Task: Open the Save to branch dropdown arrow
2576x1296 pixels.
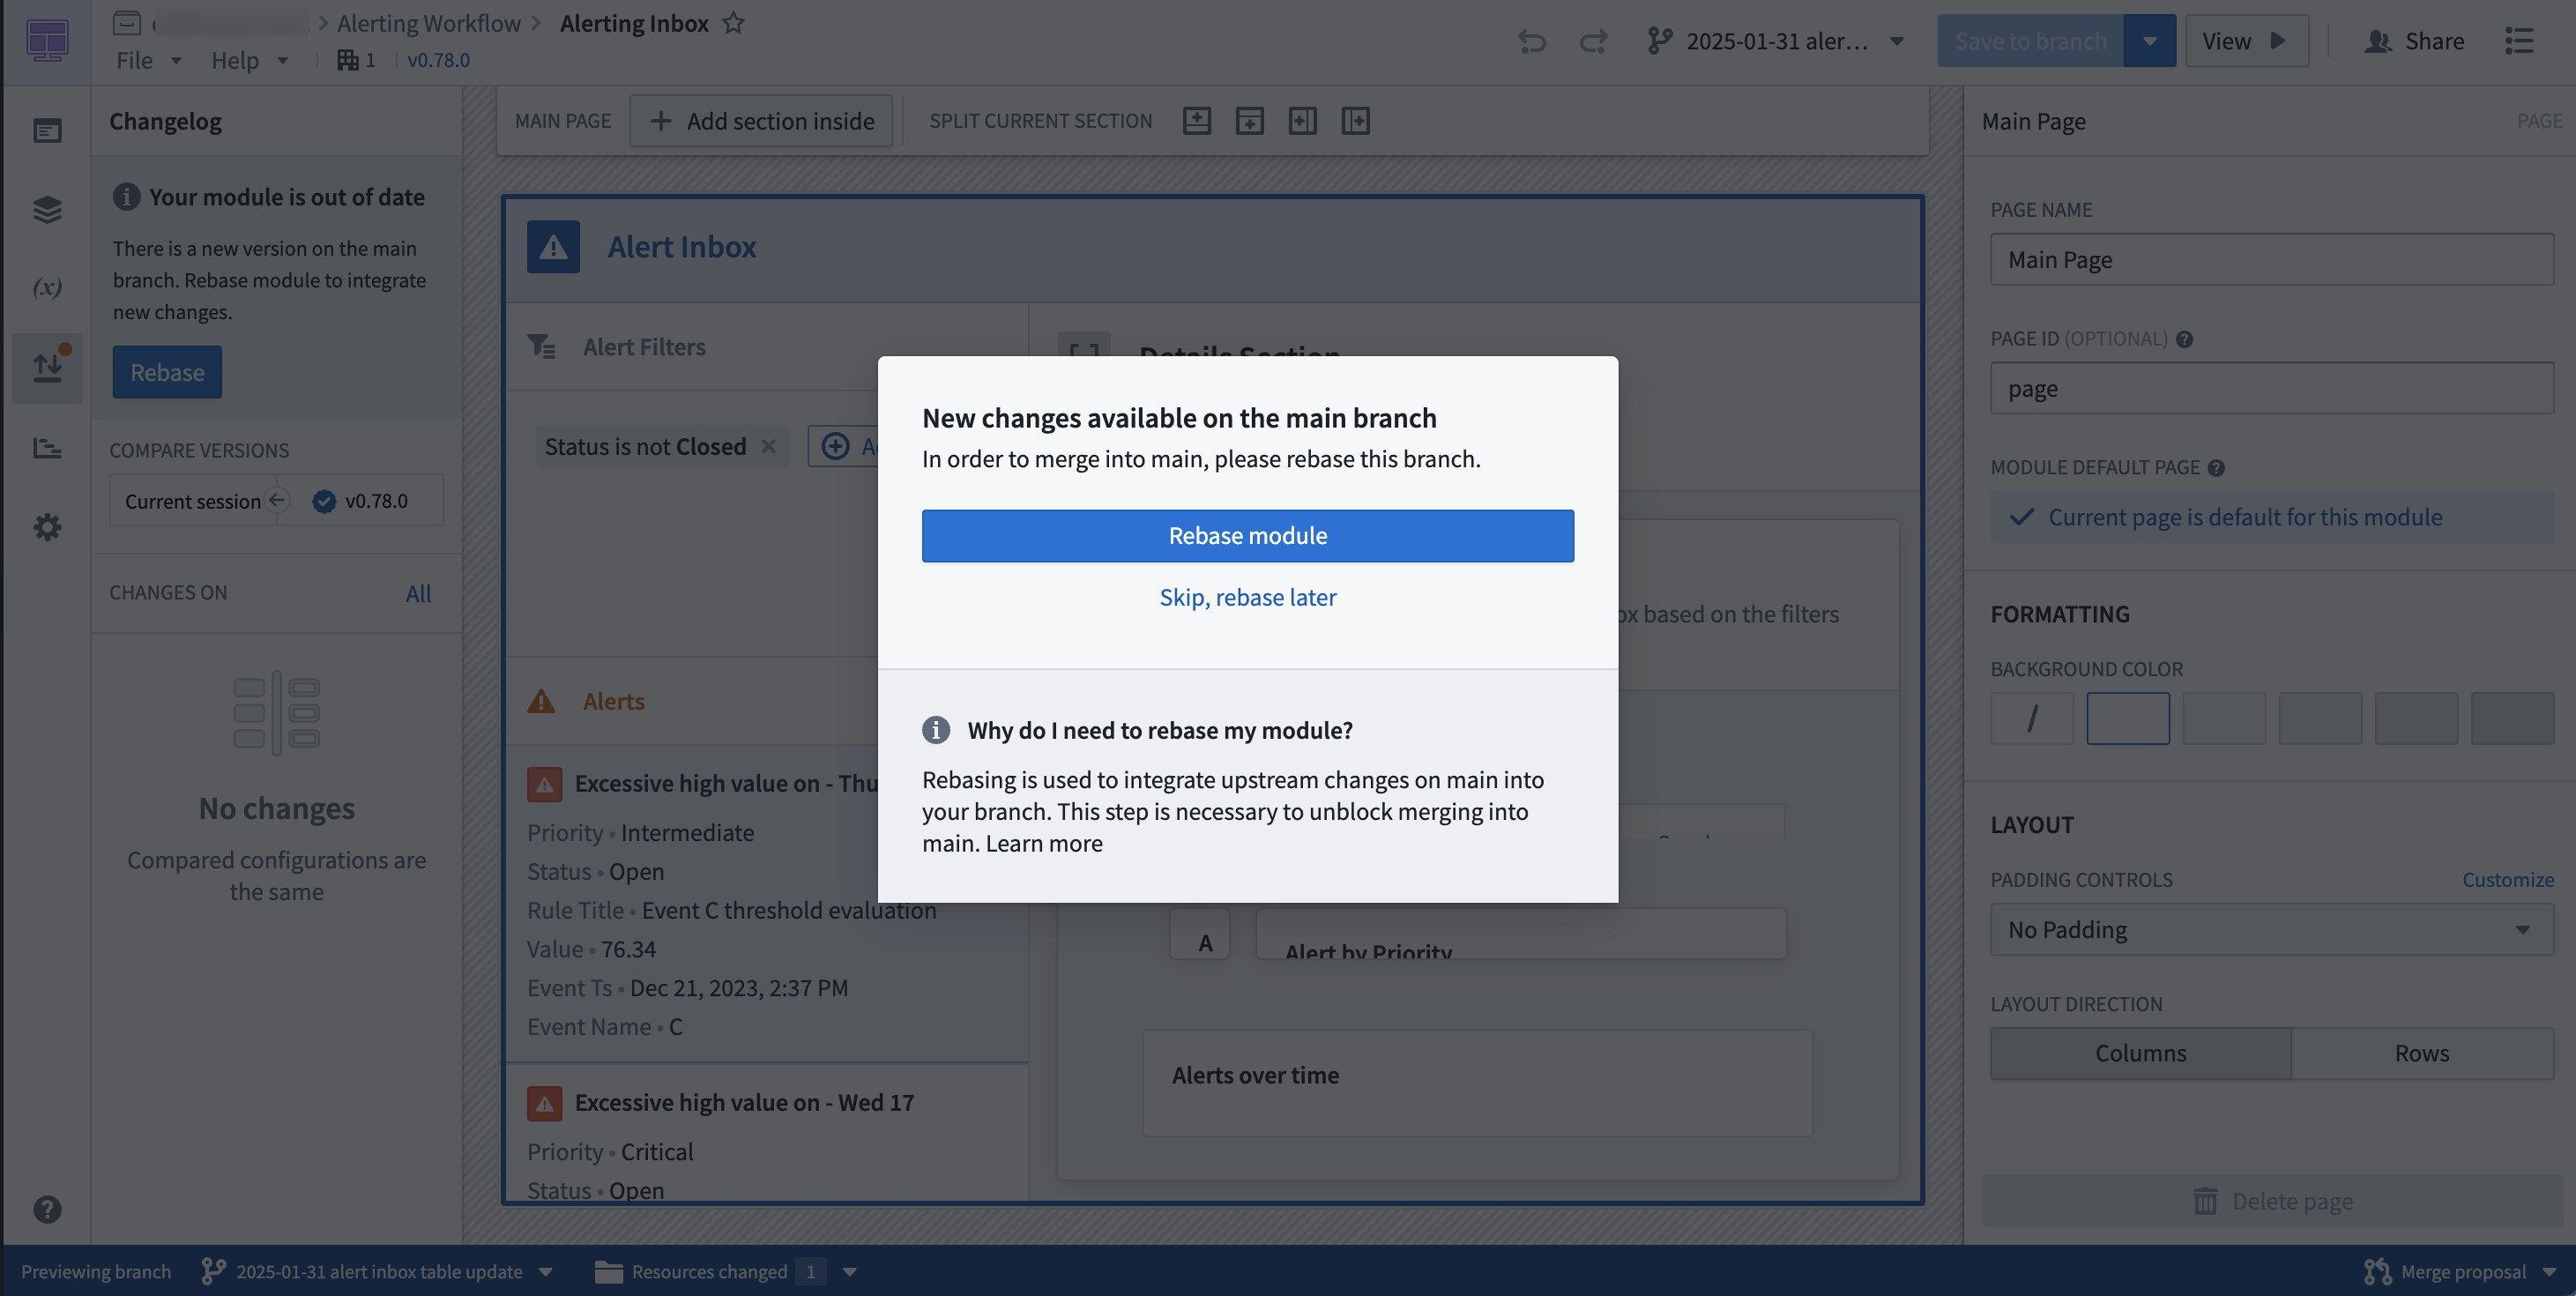Action: point(2149,40)
